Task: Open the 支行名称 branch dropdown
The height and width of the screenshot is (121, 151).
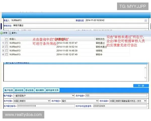Action: tap(128, 101)
